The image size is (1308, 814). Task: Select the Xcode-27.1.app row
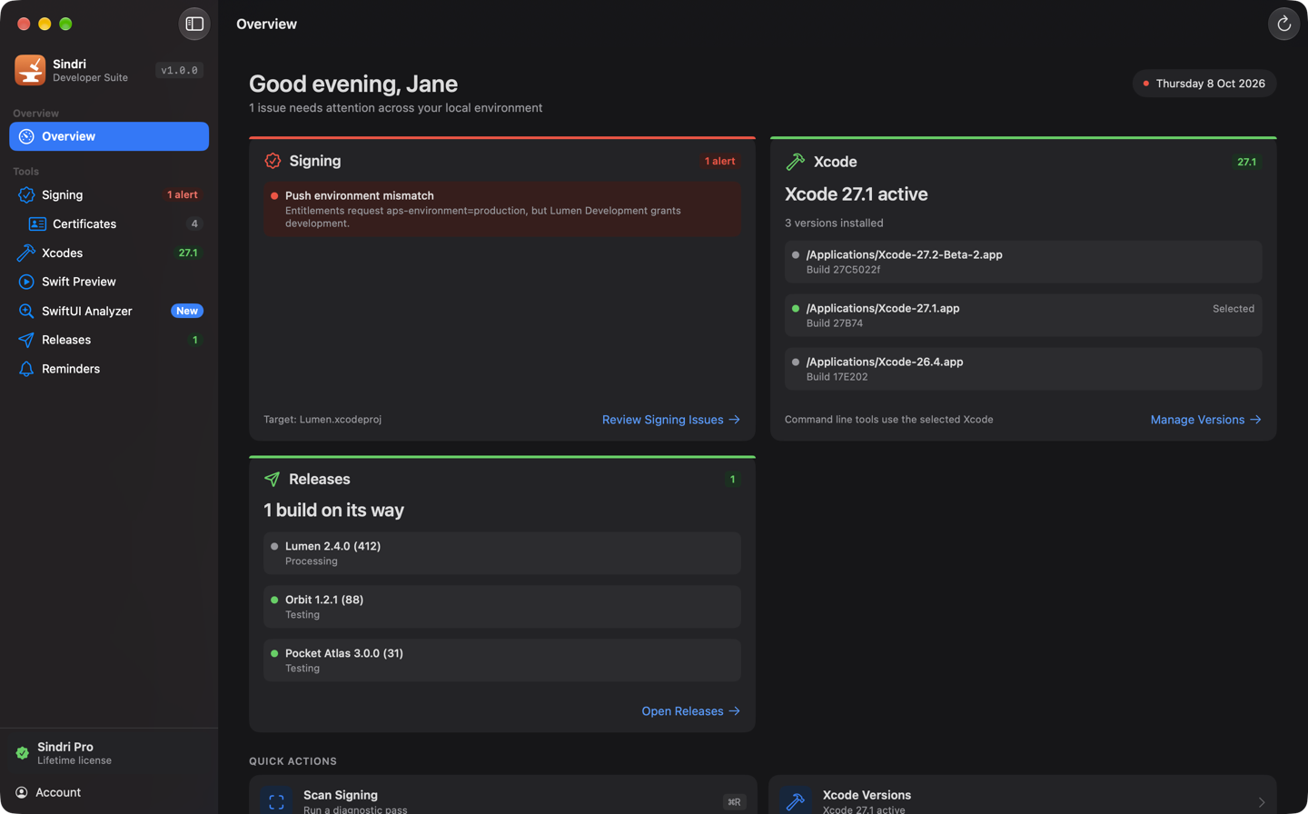click(x=1024, y=315)
